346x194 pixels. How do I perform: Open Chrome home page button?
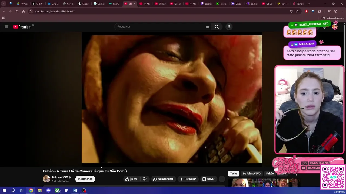23,11
